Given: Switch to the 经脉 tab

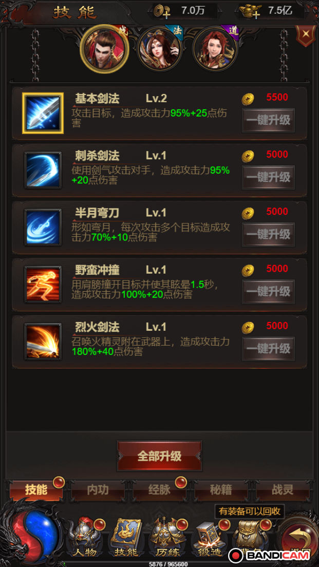Looking at the screenshot, I should [x=159, y=490].
